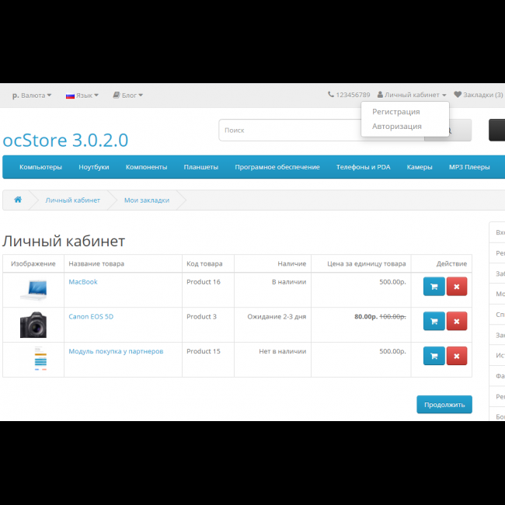Remove Модуль покупка у партнеров from wishlist
Viewport: 505px width, 505px height.
pos(456,356)
